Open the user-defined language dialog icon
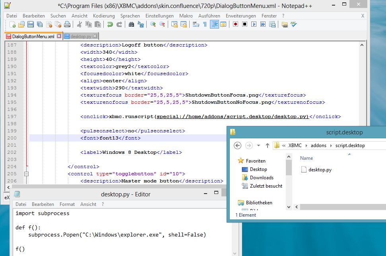This screenshot has height=256, width=386. click(223, 24)
